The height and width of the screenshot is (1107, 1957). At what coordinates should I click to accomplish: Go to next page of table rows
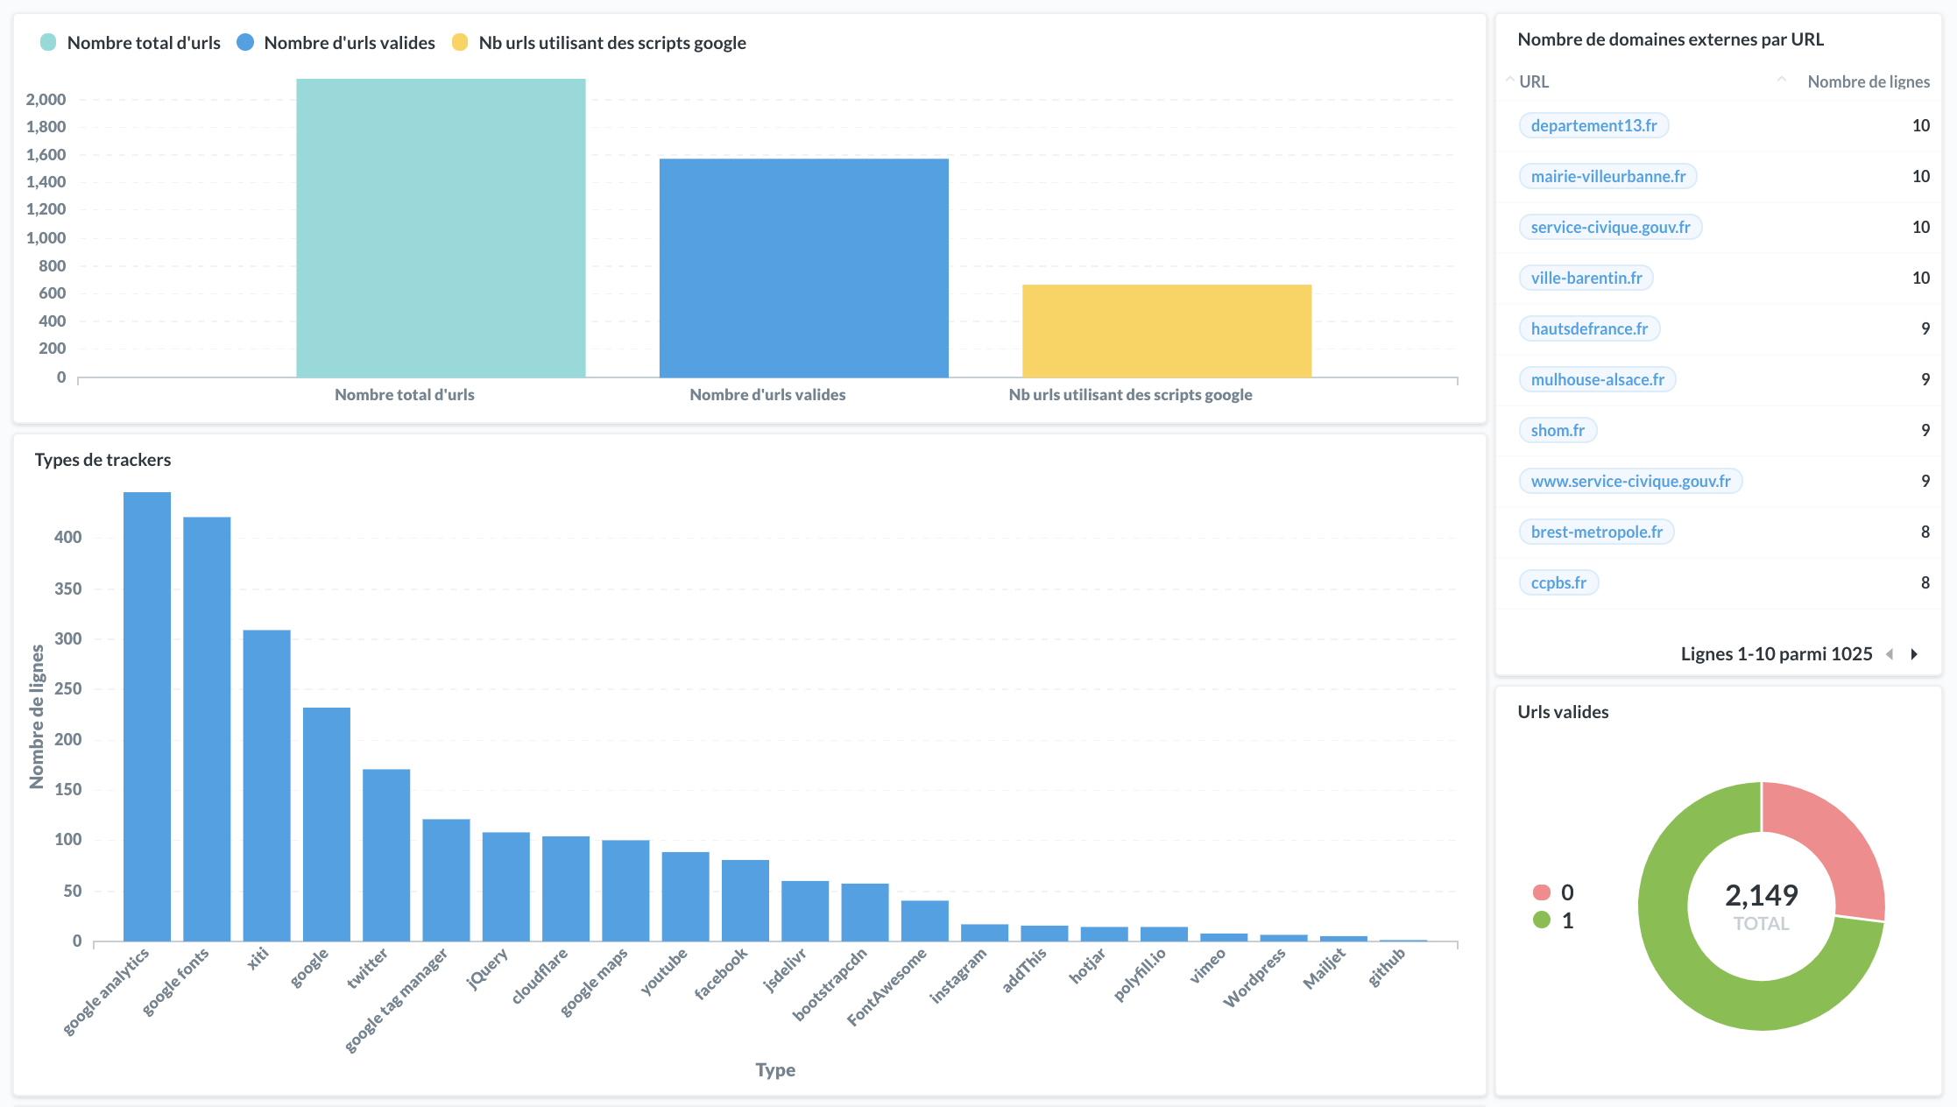1915,654
